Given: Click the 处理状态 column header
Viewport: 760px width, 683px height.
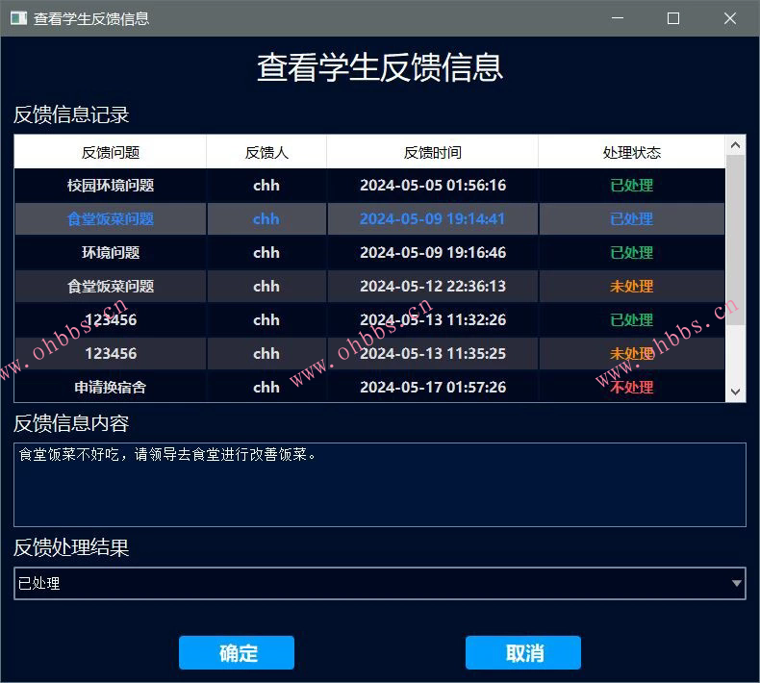Looking at the screenshot, I should (631, 152).
